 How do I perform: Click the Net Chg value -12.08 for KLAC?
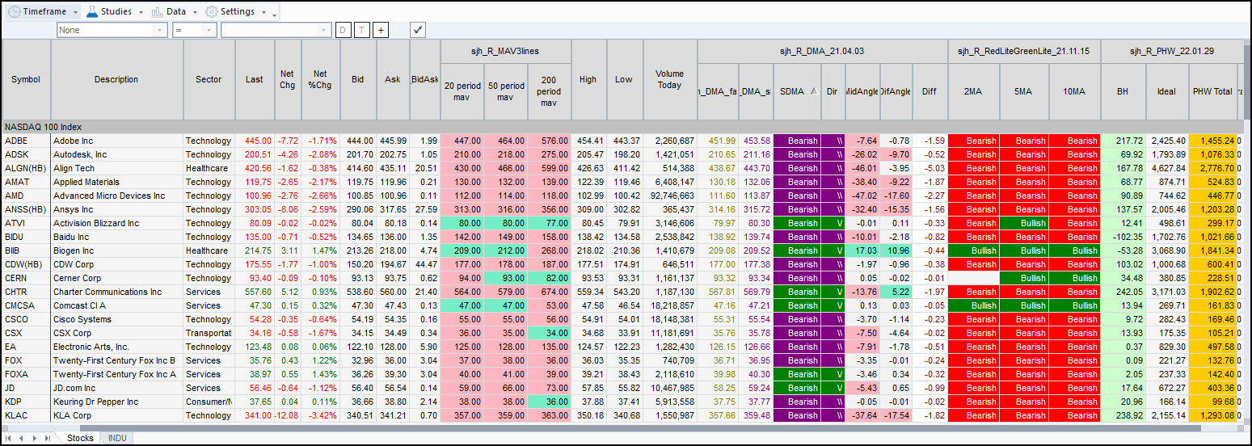287,415
